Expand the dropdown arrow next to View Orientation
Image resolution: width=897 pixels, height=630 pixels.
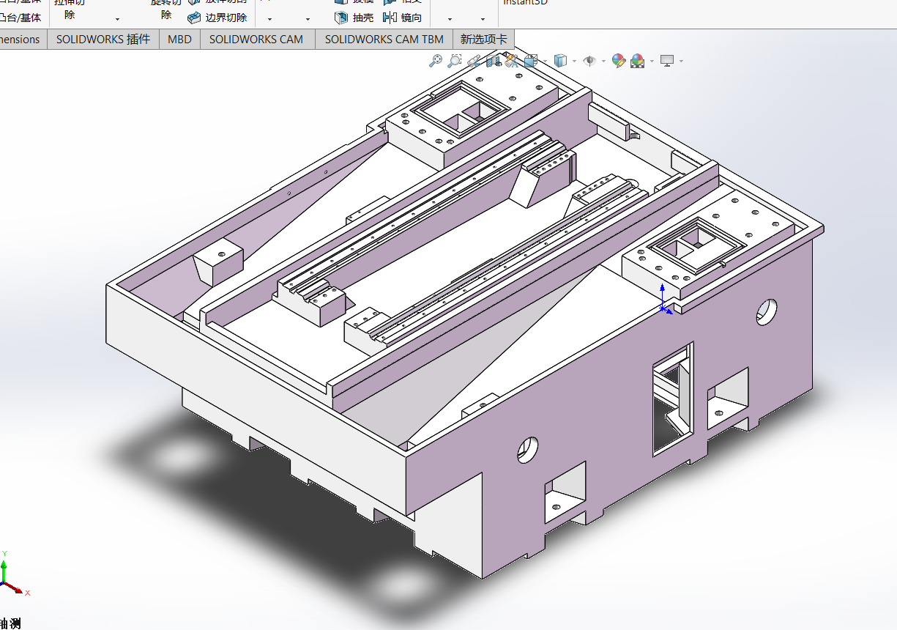click(544, 62)
